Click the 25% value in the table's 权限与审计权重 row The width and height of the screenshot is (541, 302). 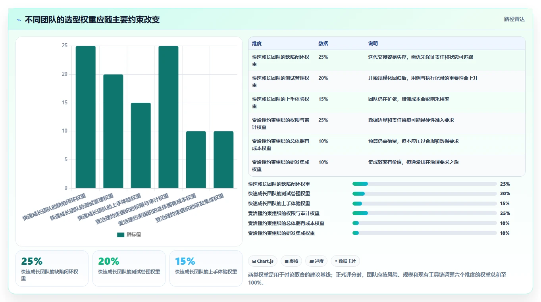click(x=323, y=120)
